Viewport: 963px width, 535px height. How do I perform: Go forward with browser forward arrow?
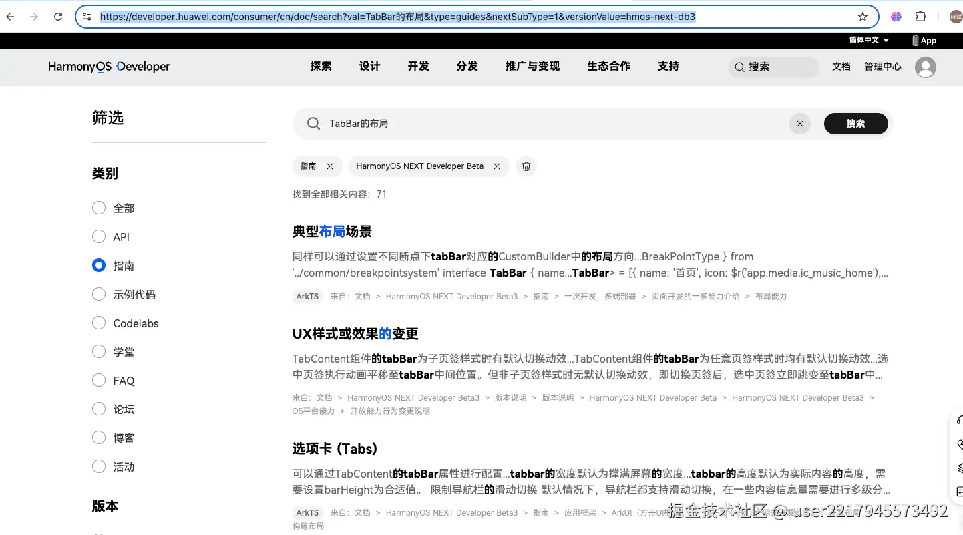pos(34,17)
